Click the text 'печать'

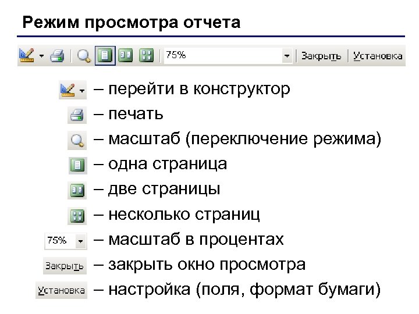point(136,114)
